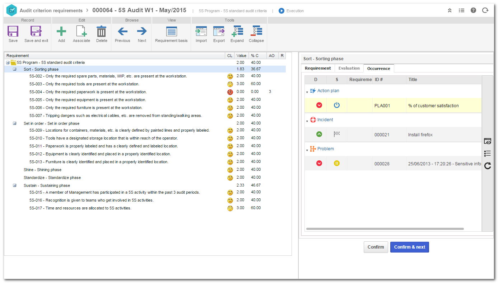Click the Save and exit icon

click(x=36, y=32)
